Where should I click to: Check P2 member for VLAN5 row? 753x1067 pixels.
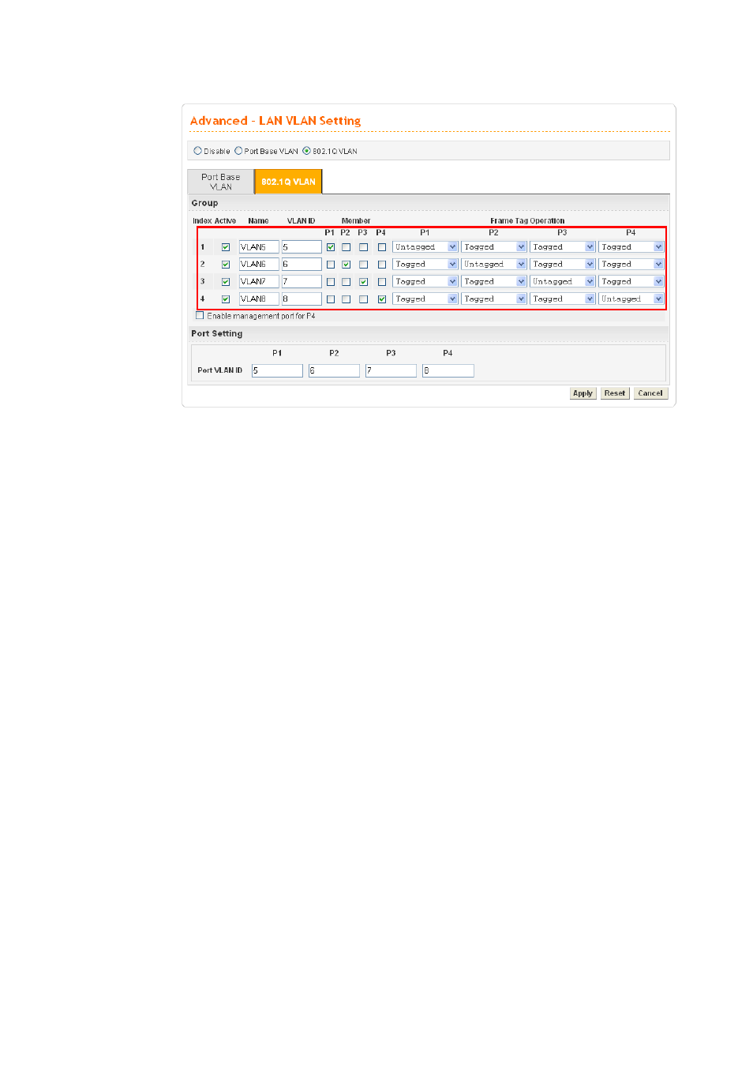(347, 247)
